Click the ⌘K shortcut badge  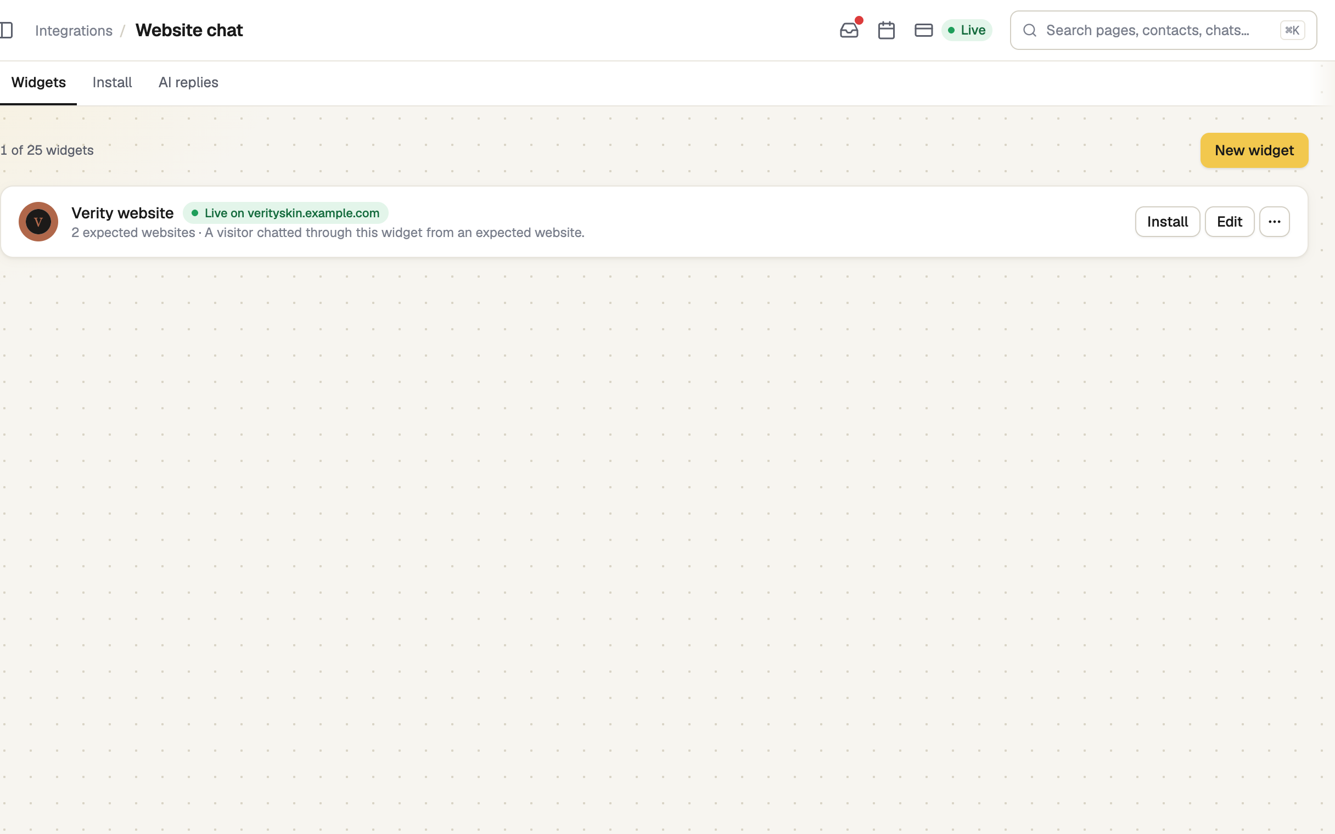(x=1292, y=30)
